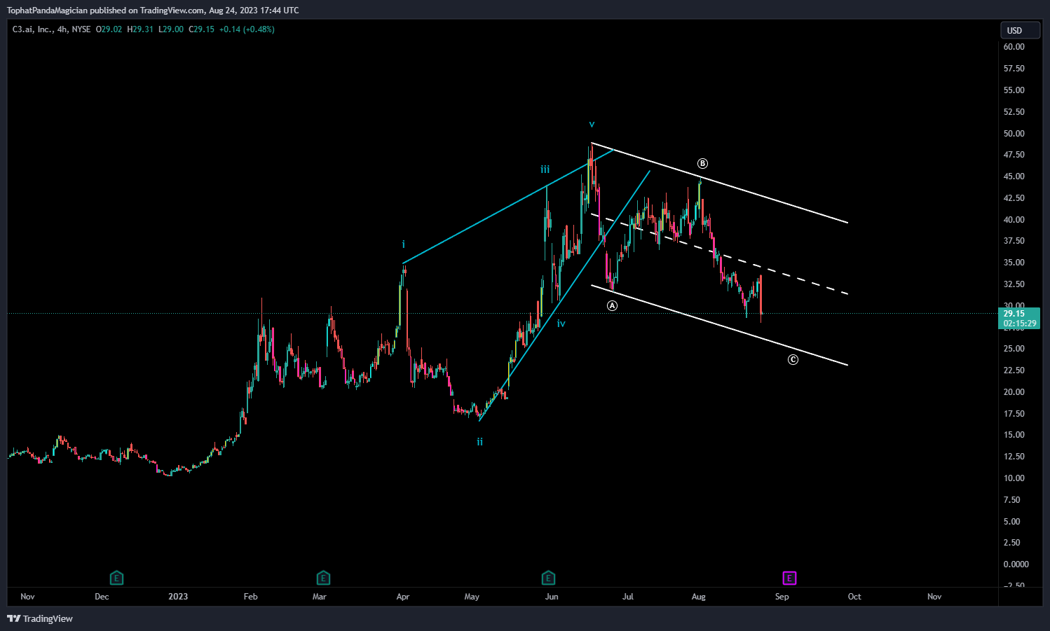The width and height of the screenshot is (1050, 631).
Task: Click the green earnings marker near June
Action: click(548, 578)
